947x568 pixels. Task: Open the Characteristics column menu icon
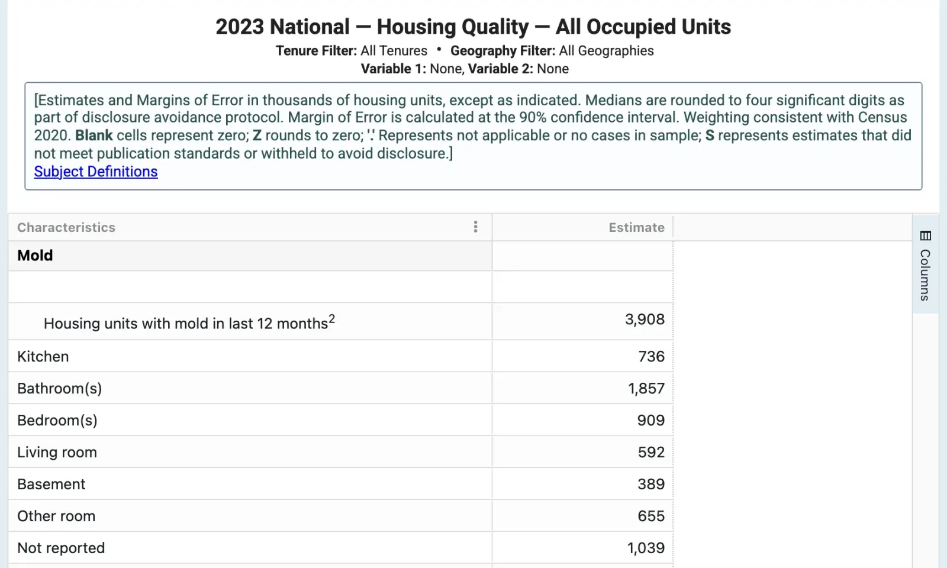[x=475, y=227]
